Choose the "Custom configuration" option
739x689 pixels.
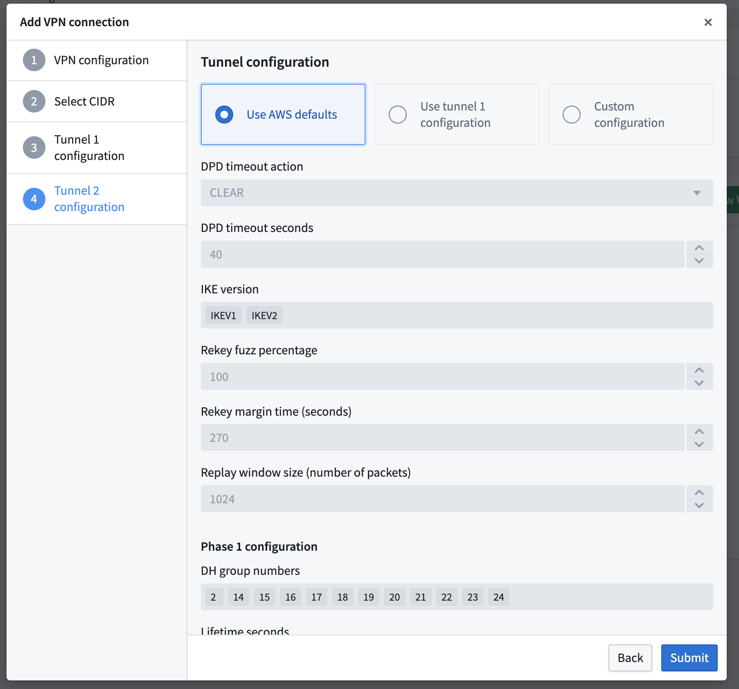571,115
